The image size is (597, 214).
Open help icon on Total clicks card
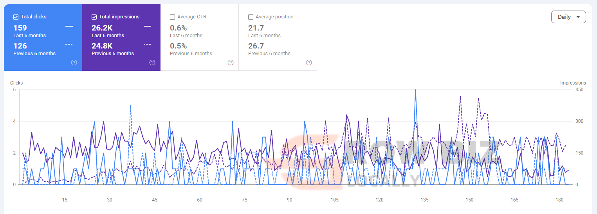74,63
